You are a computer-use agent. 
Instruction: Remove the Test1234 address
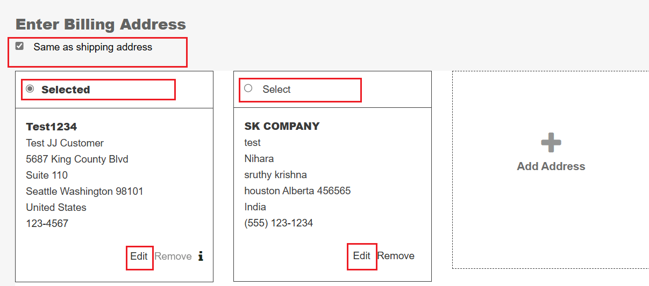click(x=173, y=256)
